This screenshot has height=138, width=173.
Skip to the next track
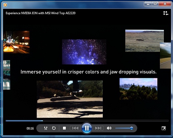click(98, 128)
